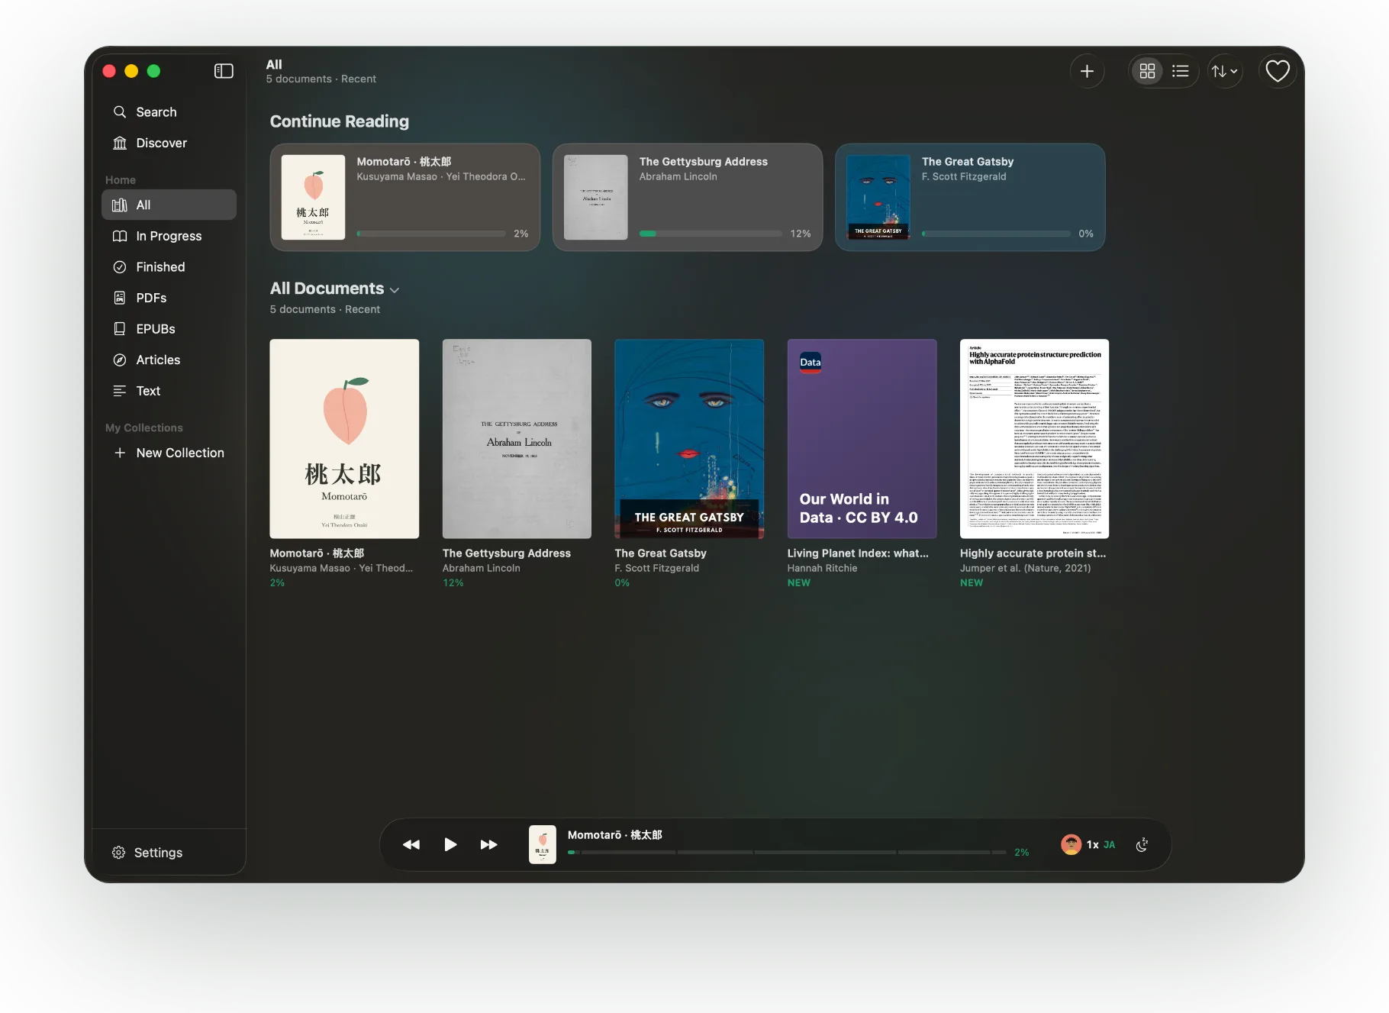The image size is (1389, 1013).
Task: Click the In Progress open-book icon
Action: (120, 236)
